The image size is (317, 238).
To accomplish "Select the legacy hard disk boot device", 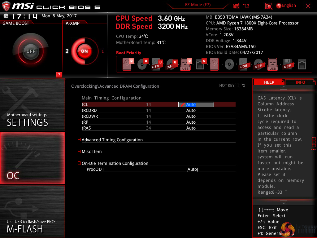I will 214,64.
